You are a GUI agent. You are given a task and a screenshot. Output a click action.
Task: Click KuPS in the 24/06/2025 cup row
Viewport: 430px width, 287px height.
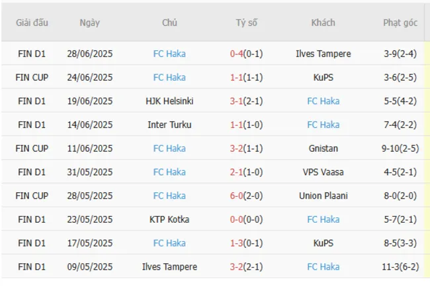[323, 78]
